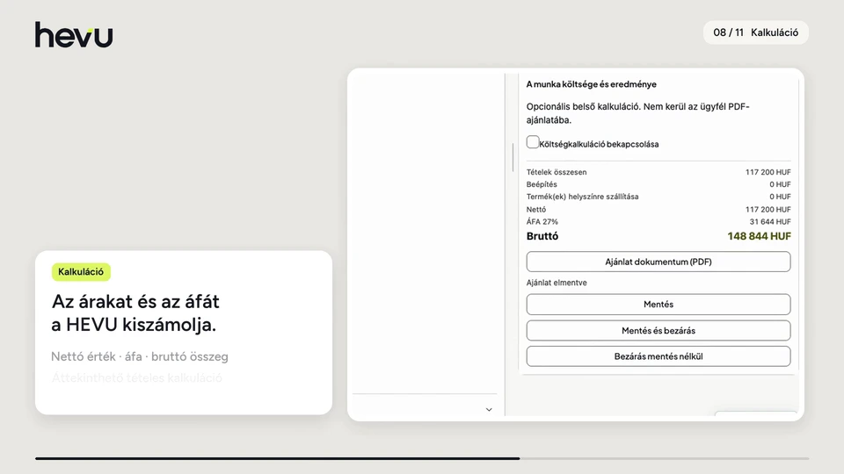Select the Bruttó total 148 844 HUF
The width and height of the screenshot is (844, 474).
click(759, 236)
